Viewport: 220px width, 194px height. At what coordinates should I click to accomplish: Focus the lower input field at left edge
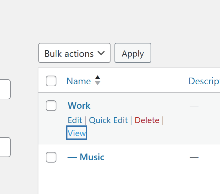[x=5, y=147]
